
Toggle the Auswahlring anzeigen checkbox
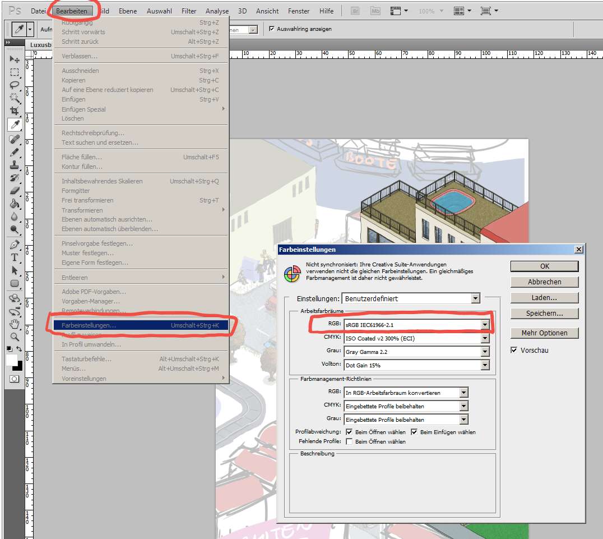tap(272, 29)
